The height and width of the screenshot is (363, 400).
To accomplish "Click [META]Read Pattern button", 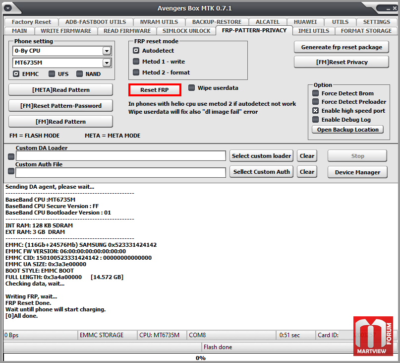I will [x=60, y=90].
